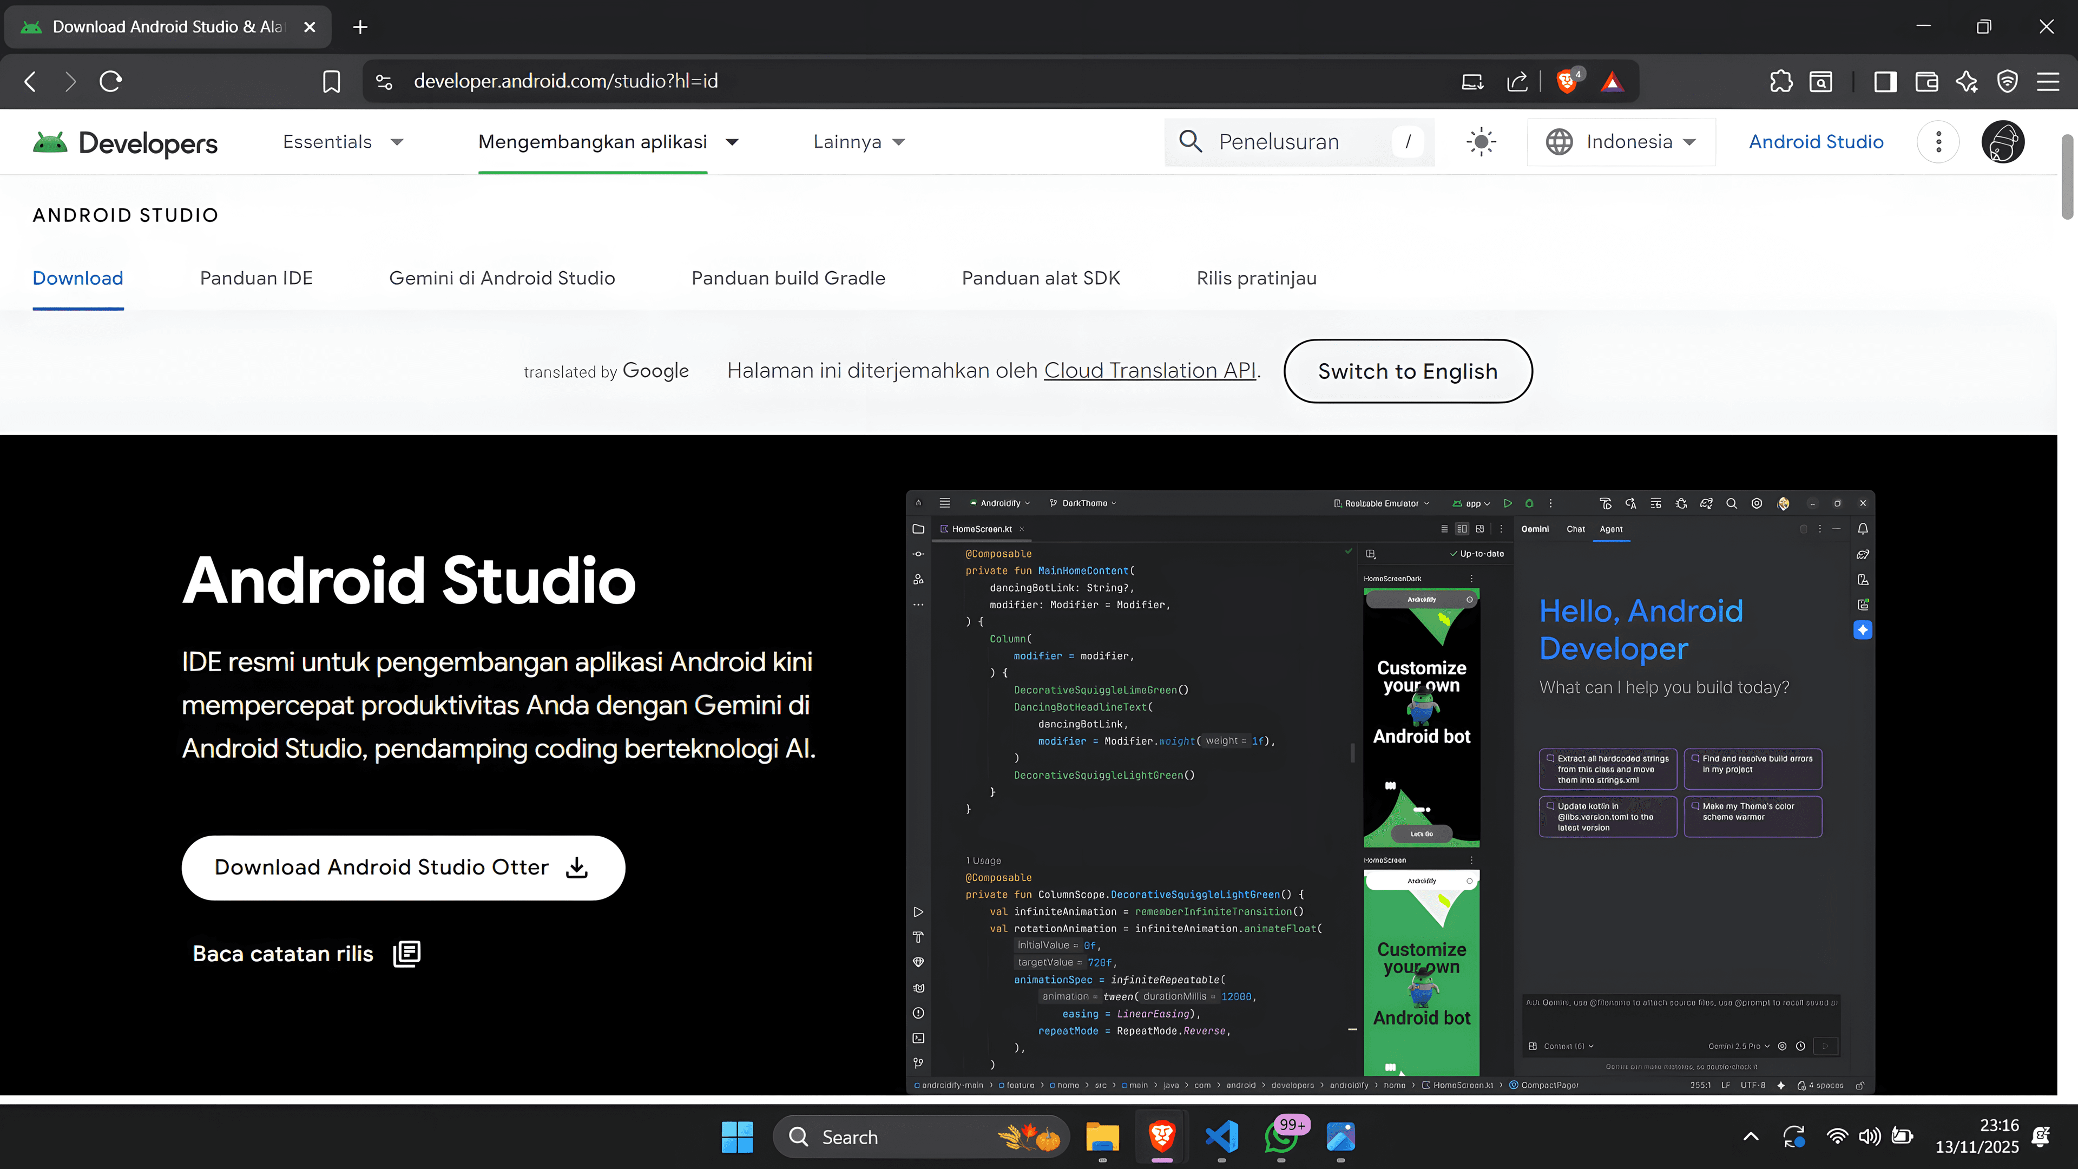Switch to the Panduan IDE tab
This screenshot has width=2078, height=1169.
point(256,278)
